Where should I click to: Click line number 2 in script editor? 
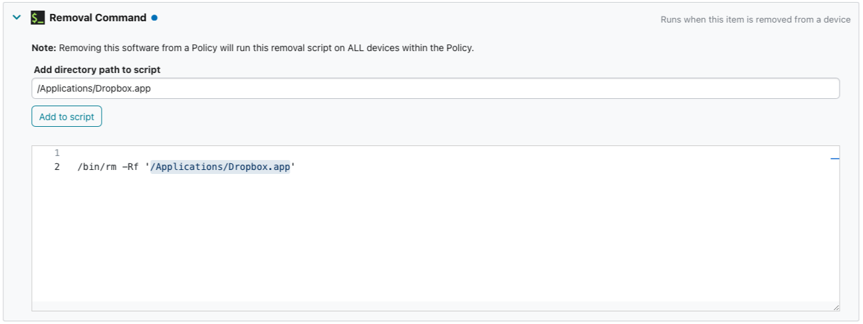[57, 167]
